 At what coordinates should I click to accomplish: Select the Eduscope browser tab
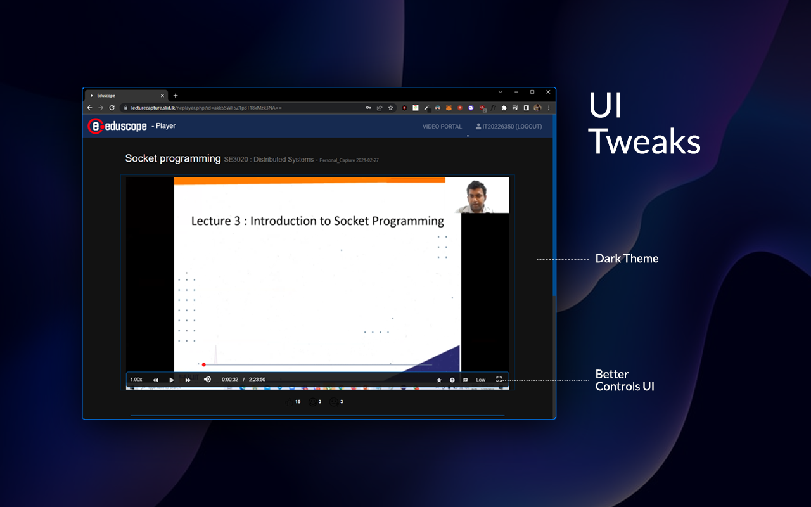coord(125,96)
